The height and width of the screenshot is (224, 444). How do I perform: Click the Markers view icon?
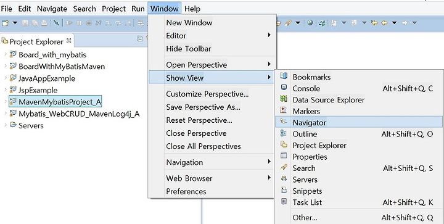(284, 110)
